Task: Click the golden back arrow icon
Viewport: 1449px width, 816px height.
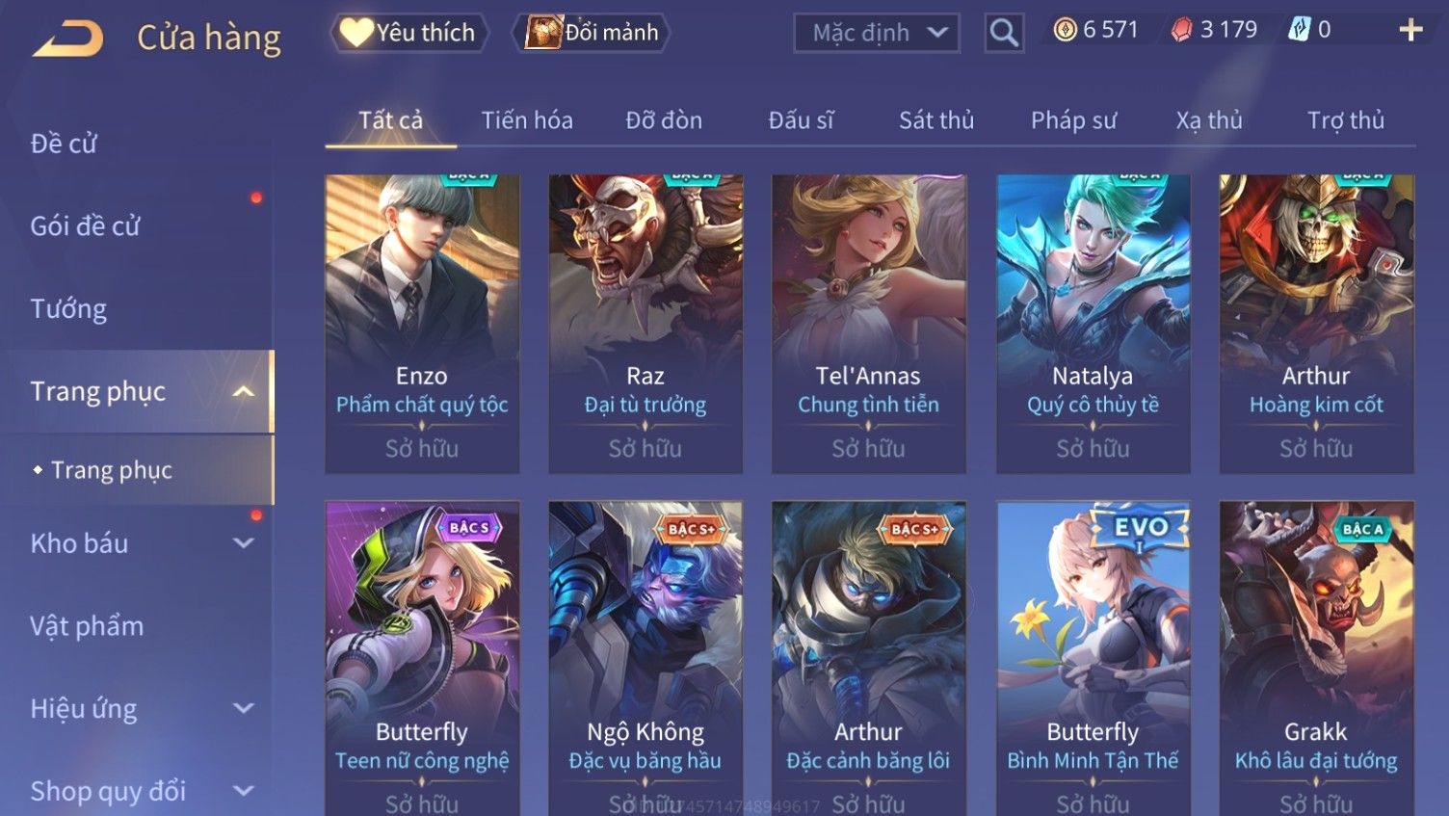Action: click(x=67, y=39)
